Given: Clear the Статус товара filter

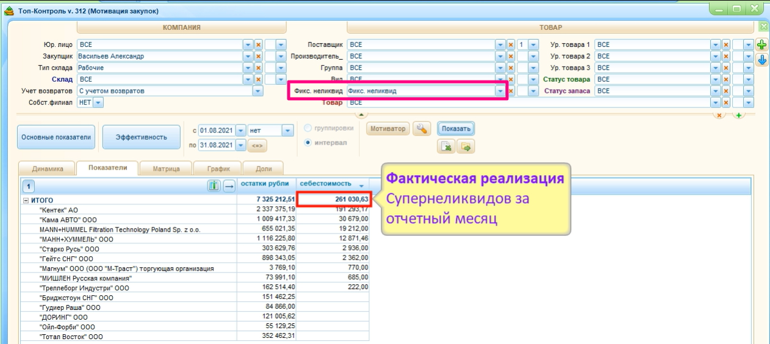Looking at the screenshot, I should [725, 79].
